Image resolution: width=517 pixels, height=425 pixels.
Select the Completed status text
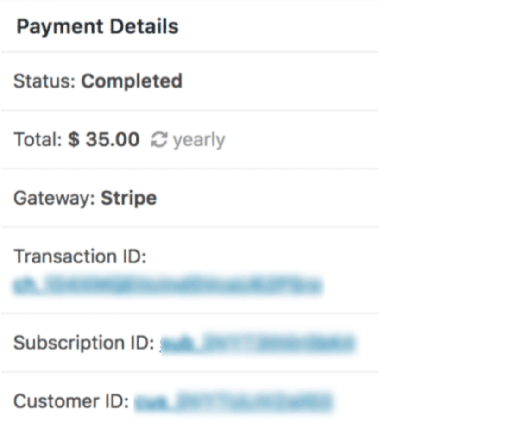click(x=132, y=81)
